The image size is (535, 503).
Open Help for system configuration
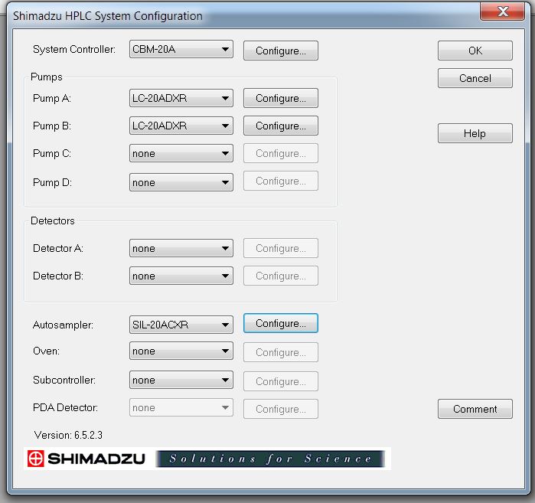pos(475,133)
